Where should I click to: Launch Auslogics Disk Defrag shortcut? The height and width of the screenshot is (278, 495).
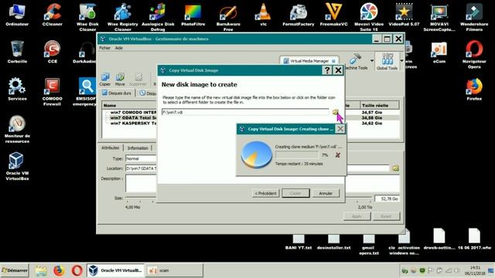point(158,17)
